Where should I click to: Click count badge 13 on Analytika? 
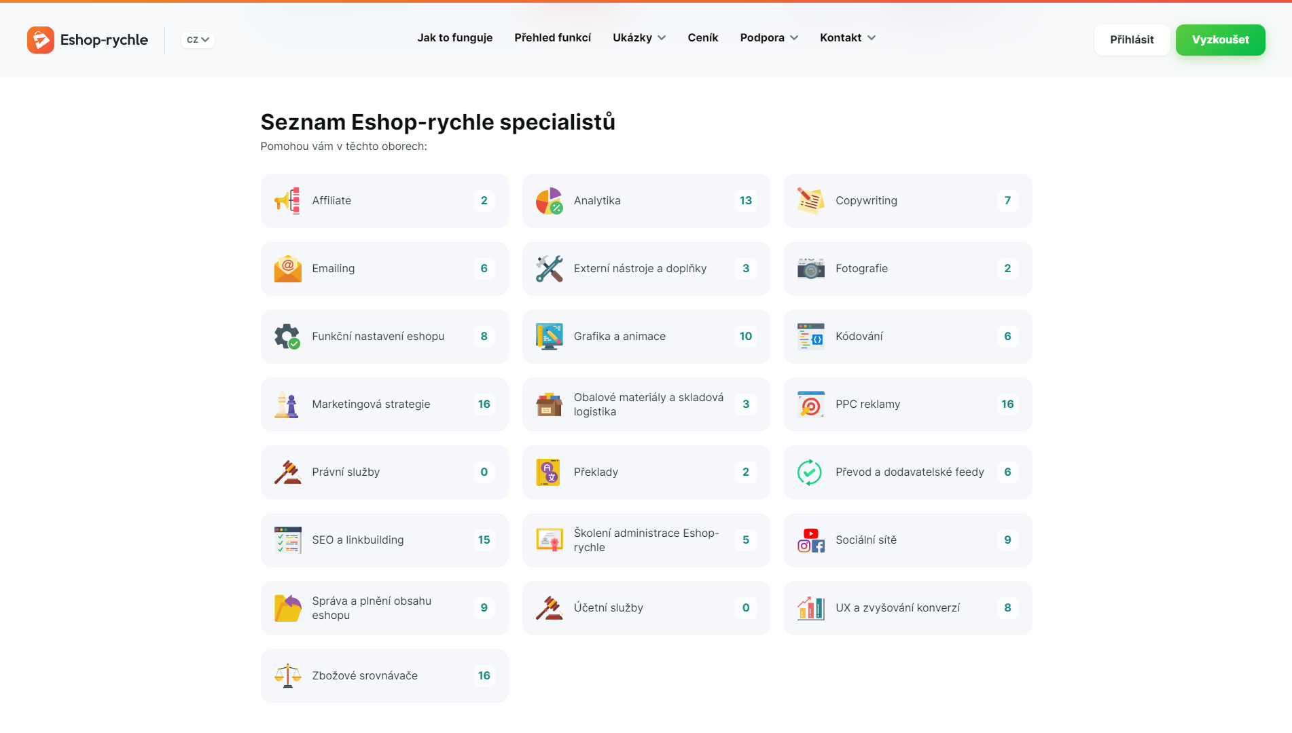click(745, 201)
